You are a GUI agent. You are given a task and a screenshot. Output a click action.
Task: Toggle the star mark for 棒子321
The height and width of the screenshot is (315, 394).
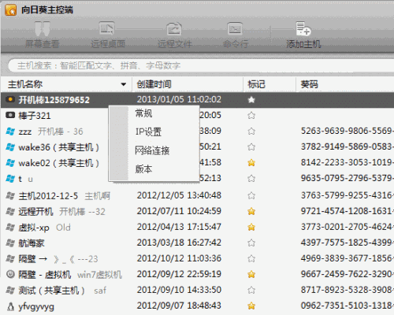click(x=251, y=116)
